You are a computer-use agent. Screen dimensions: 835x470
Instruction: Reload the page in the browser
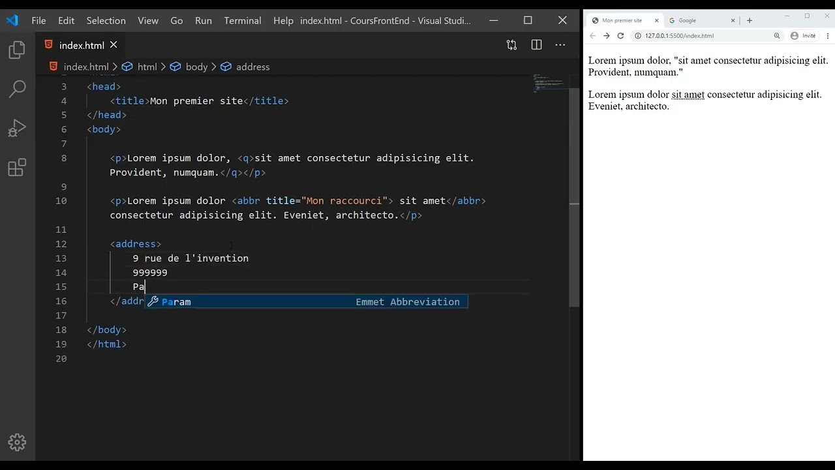click(x=620, y=36)
